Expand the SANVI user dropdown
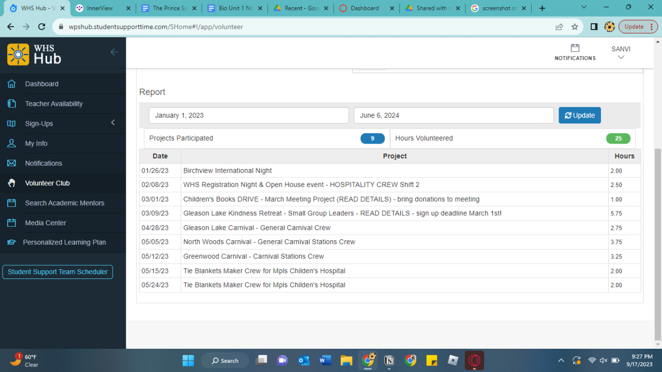The image size is (662, 372). point(621,53)
